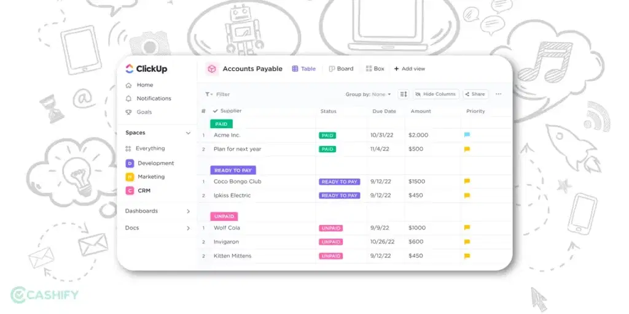Click the yellow Marketing space icon
629x314 pixels.
[x=130, y=177]
